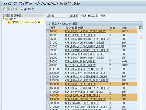Open the table settings icon above scrollbar
Viewport: 146px width, 110px height.
point(141,28)
